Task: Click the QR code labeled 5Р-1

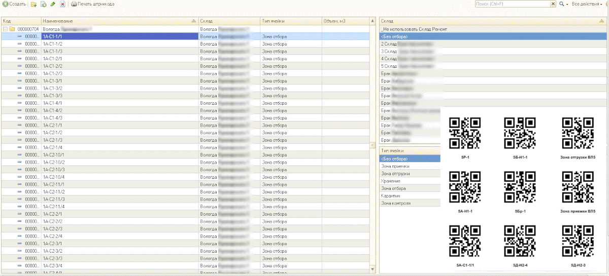Action: [x=465, y=133]
